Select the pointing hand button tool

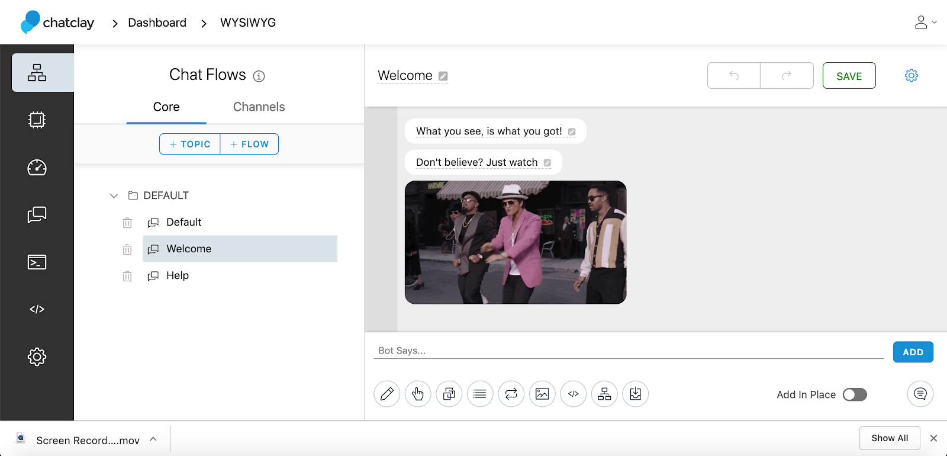point(418,394)
